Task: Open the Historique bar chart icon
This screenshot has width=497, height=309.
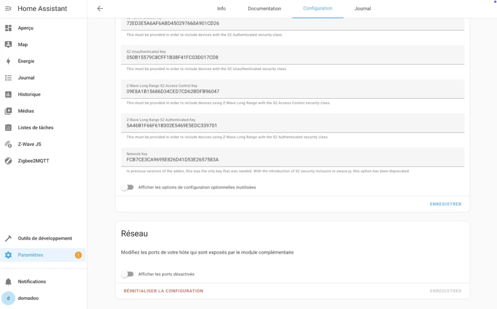Action: coord(8,94)
